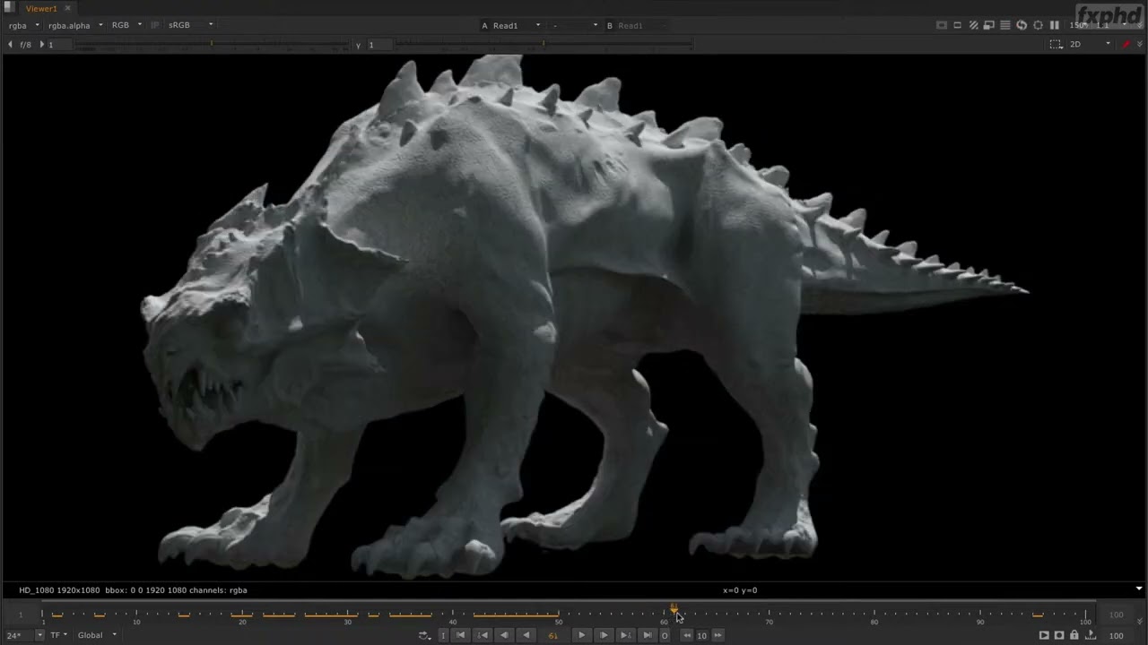Open the RGB display channel dropdown
The image size is (1148, 645).
click(x=126, y=25)
